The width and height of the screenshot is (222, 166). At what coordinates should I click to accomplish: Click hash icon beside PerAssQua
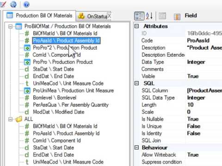coord(27,105)
